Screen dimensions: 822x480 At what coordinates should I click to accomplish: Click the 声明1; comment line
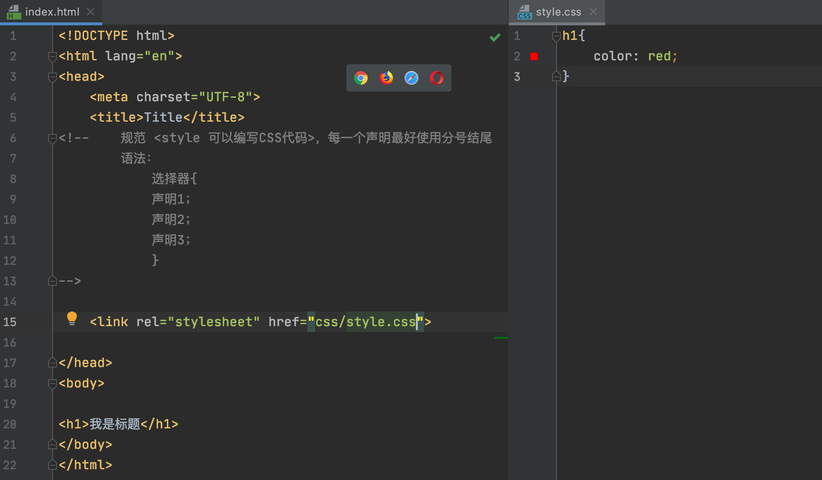(x=171, y=199)
